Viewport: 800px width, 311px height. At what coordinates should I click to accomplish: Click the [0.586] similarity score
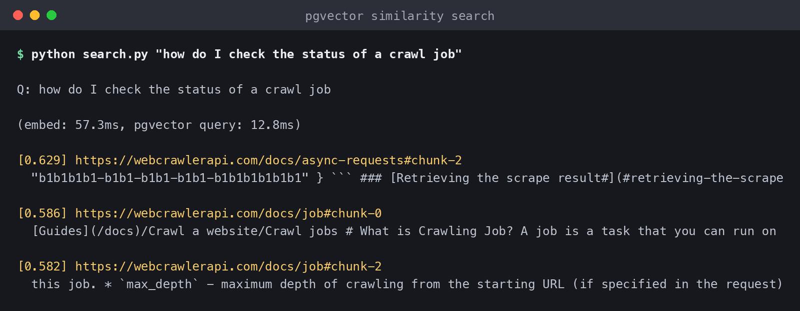42,214
